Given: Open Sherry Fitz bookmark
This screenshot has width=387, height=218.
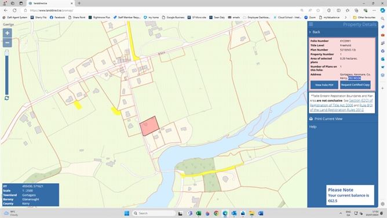Looking at the screenshot, I should point(38,17).
